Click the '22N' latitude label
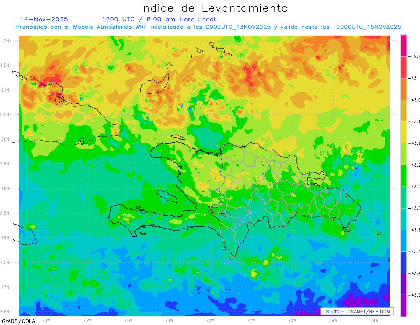 pyautogui.click(x=5, y=40)
